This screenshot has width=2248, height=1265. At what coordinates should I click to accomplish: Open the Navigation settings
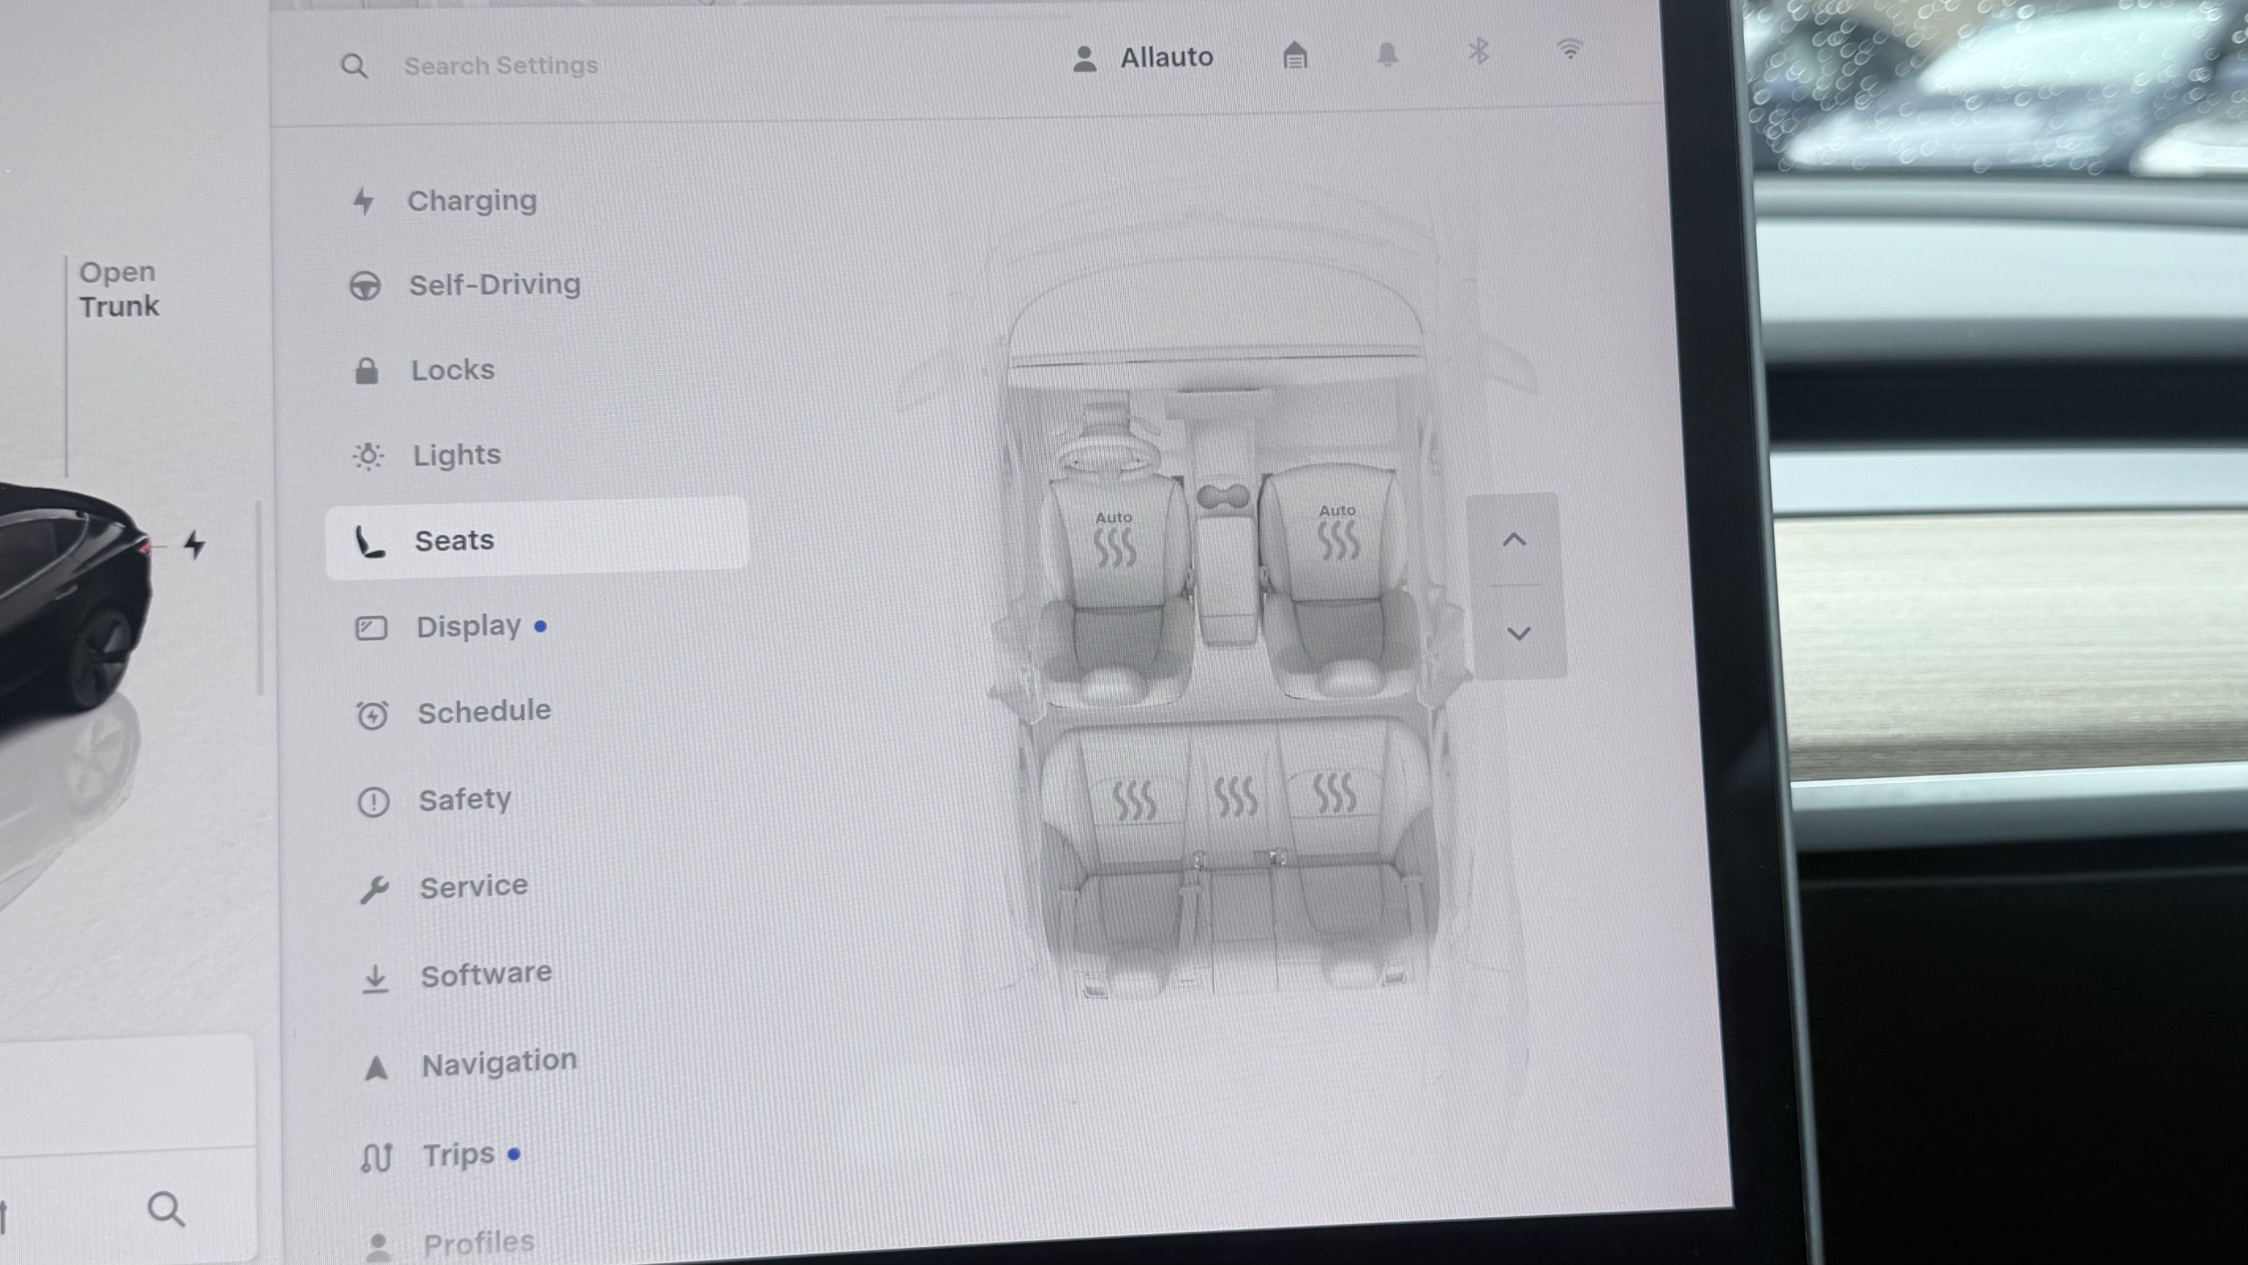(499, 1063)
